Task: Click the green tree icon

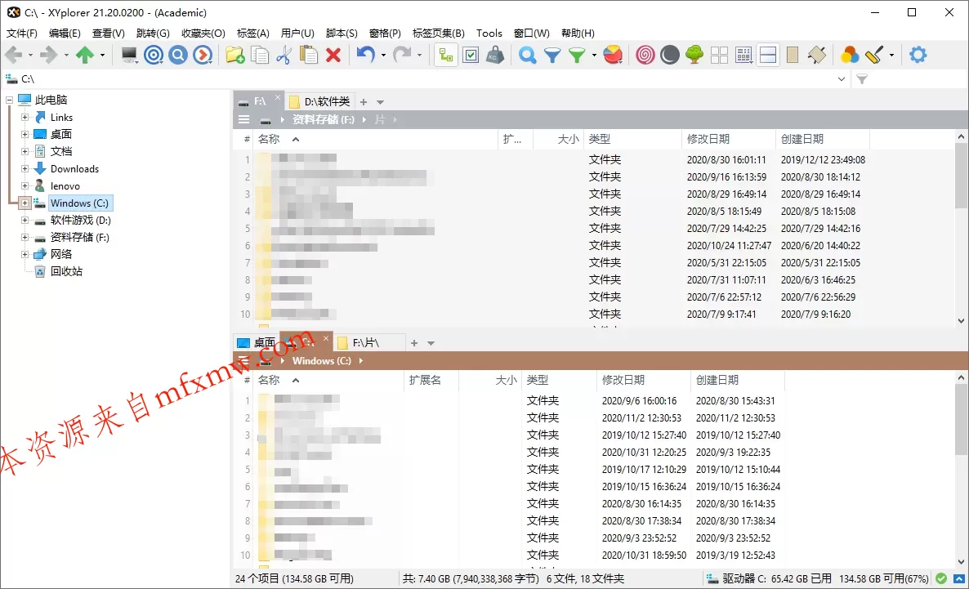Action: tap(694, 55)
